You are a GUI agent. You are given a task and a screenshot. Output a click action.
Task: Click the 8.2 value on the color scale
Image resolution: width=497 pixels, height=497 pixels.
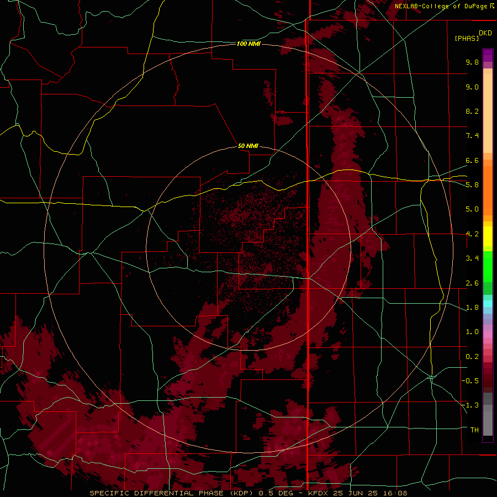click(472, 111)
